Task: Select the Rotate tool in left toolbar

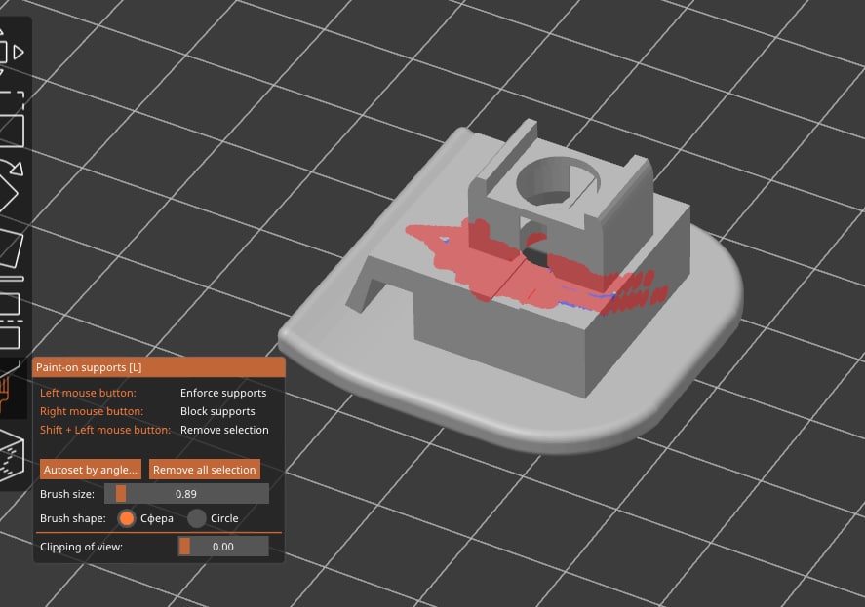Action: (x=10, y=185)
